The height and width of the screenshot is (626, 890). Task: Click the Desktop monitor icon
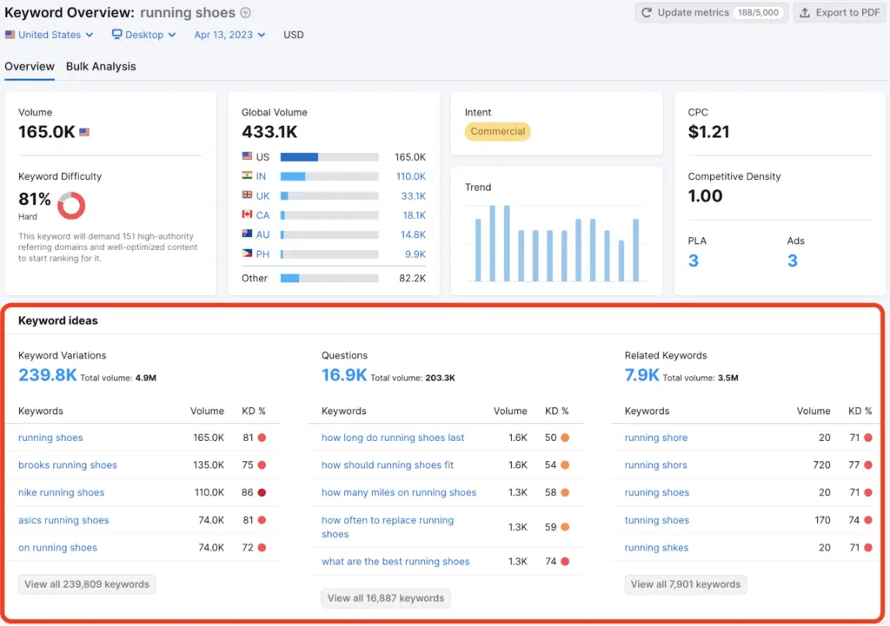pyautogui.click(x=116, y=35)
